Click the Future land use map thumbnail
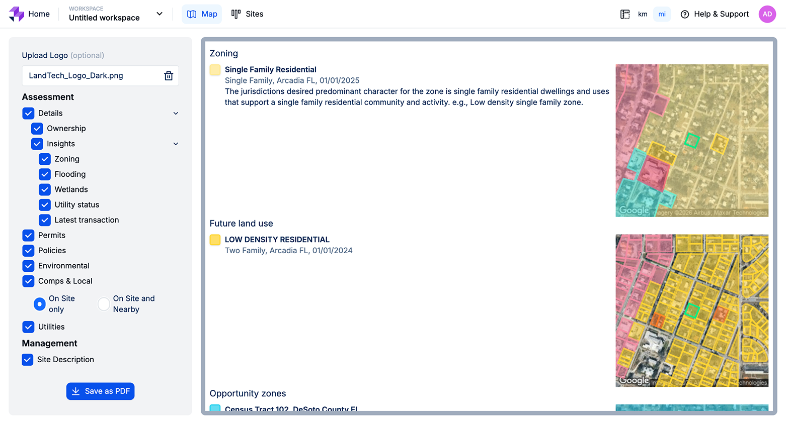 tap(691, 310)
